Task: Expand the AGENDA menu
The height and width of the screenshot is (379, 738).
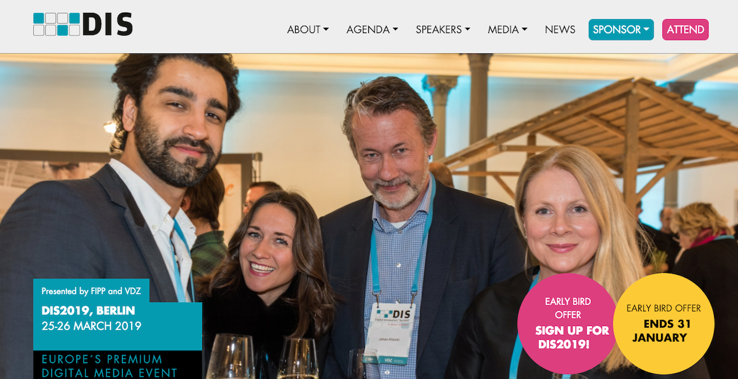Action: [372, 29]
